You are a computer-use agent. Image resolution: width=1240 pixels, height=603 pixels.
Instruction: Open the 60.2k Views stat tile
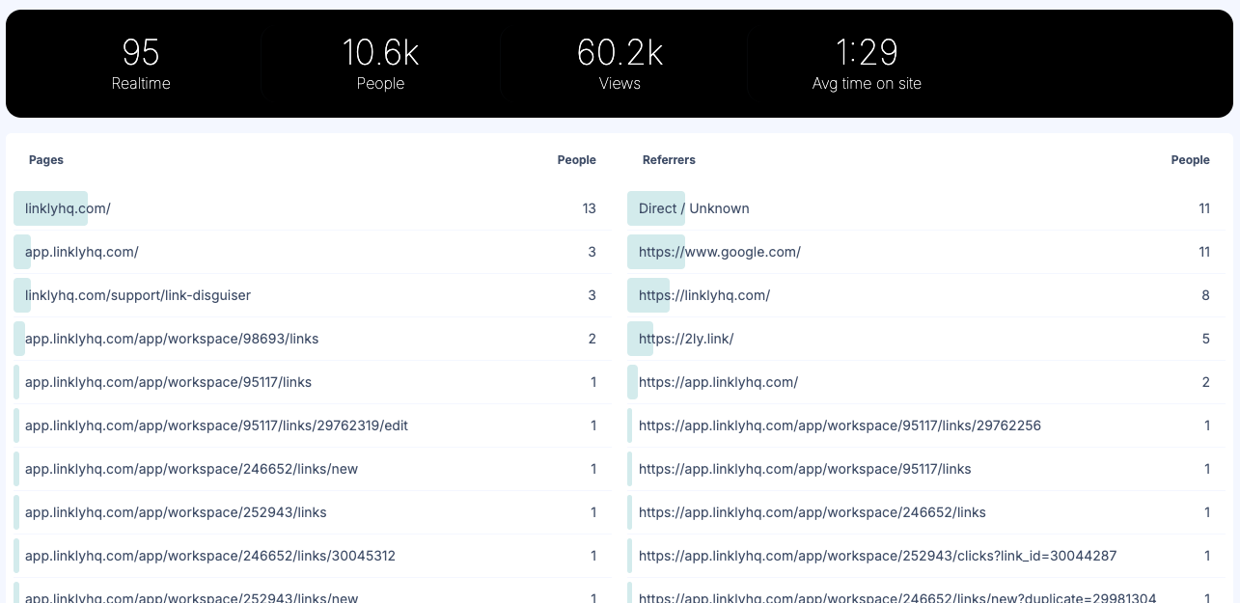pyautogui.click(x=620, y=63)
